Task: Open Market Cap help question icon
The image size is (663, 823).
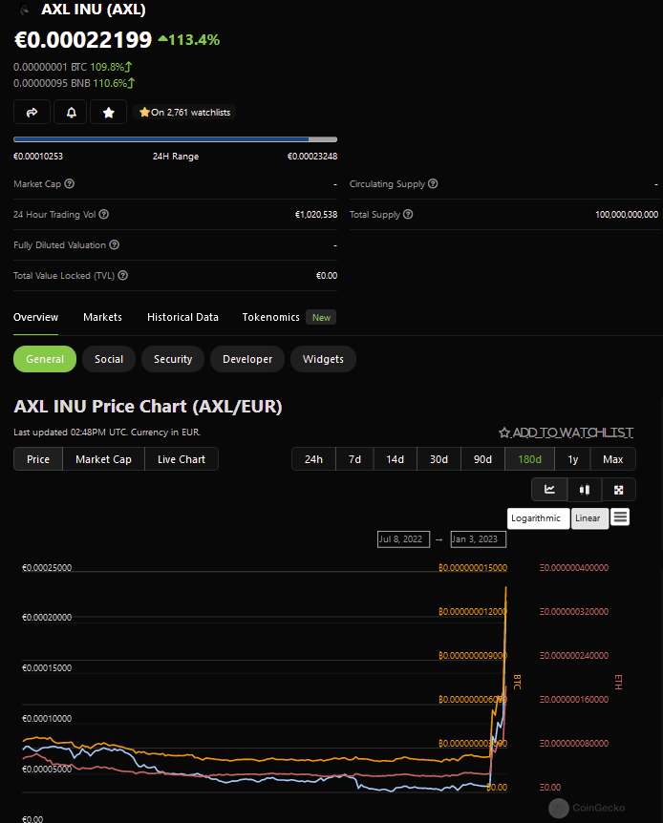Action: (70, 183)
